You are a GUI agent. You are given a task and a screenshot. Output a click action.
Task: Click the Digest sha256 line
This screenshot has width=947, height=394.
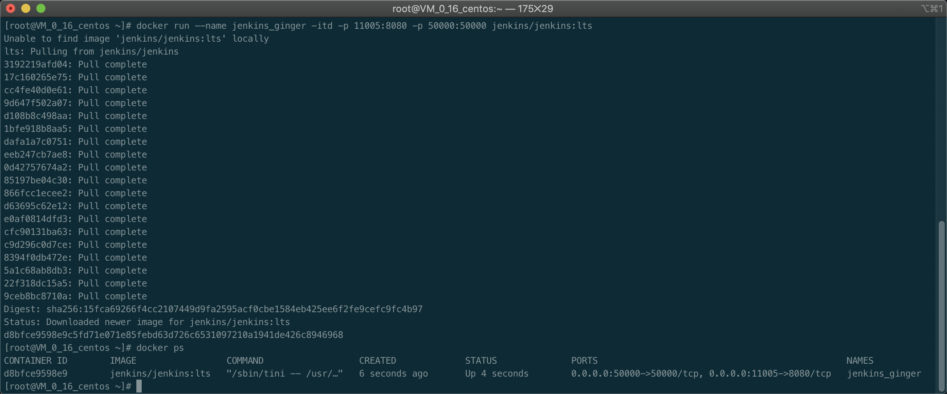click(213, 309)
